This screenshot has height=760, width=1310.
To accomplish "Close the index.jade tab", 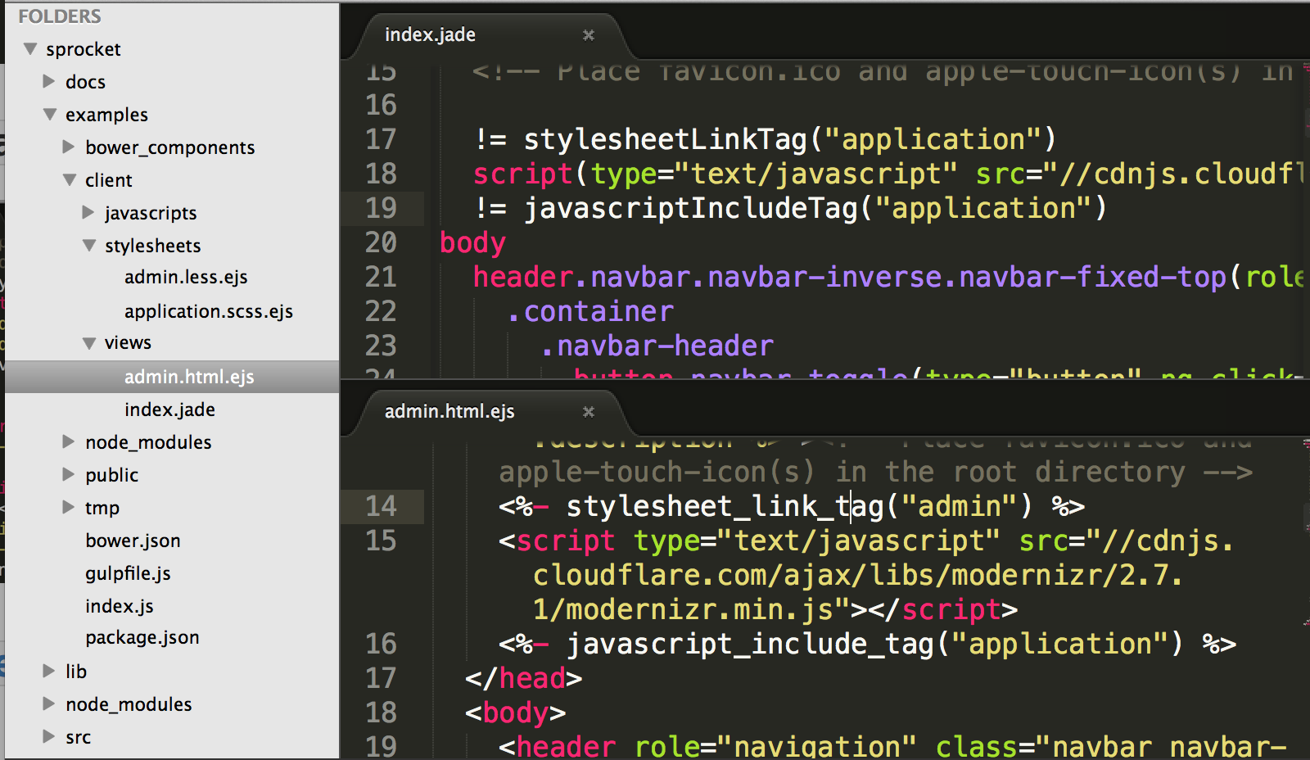I will coord(588,35).
